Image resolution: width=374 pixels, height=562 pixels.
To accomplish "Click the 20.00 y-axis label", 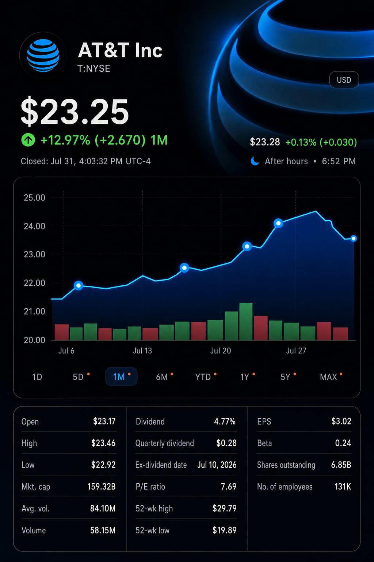I will coord(34,340).
